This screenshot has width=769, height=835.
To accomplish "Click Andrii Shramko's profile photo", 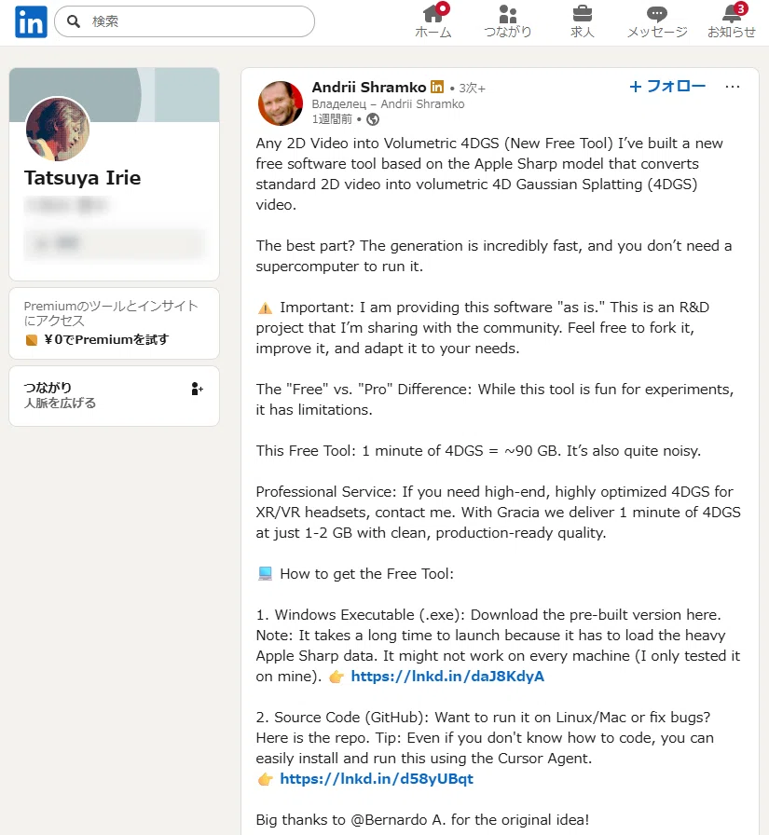I will tap(281, 103).
